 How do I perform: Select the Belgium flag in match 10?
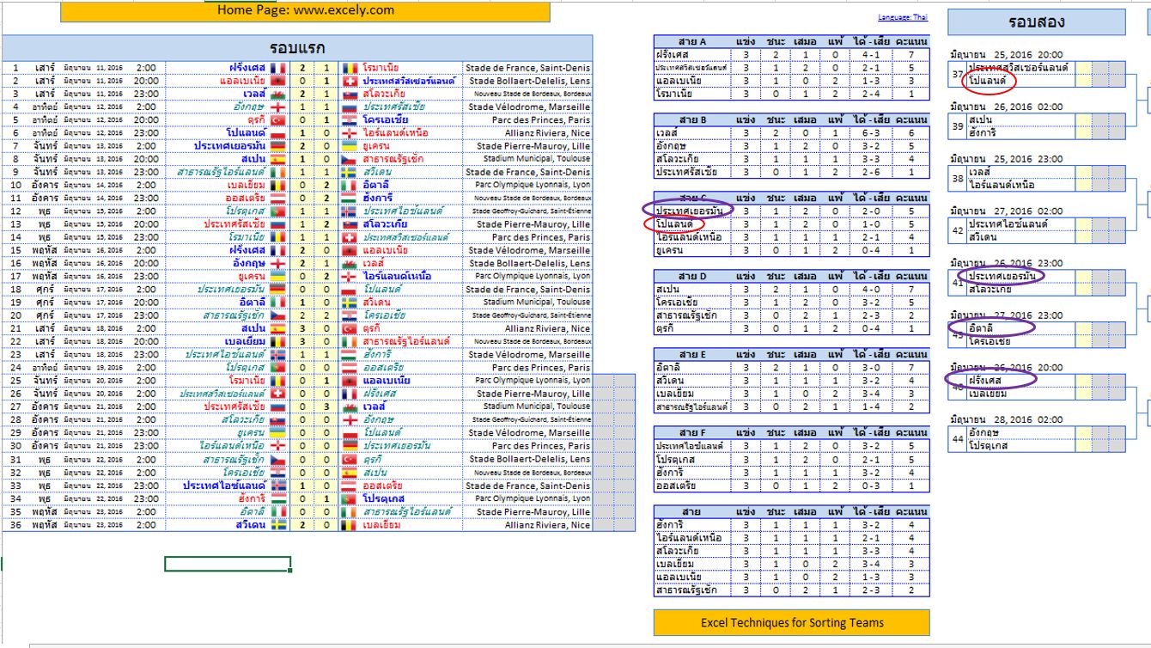click(278, 185)
